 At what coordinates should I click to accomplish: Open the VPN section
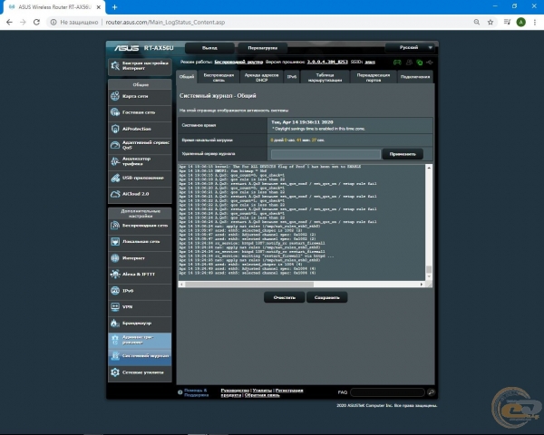(140, 306)
